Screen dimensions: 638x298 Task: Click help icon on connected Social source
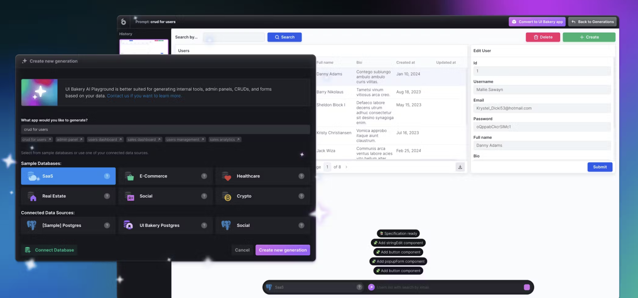coord(301,225)
